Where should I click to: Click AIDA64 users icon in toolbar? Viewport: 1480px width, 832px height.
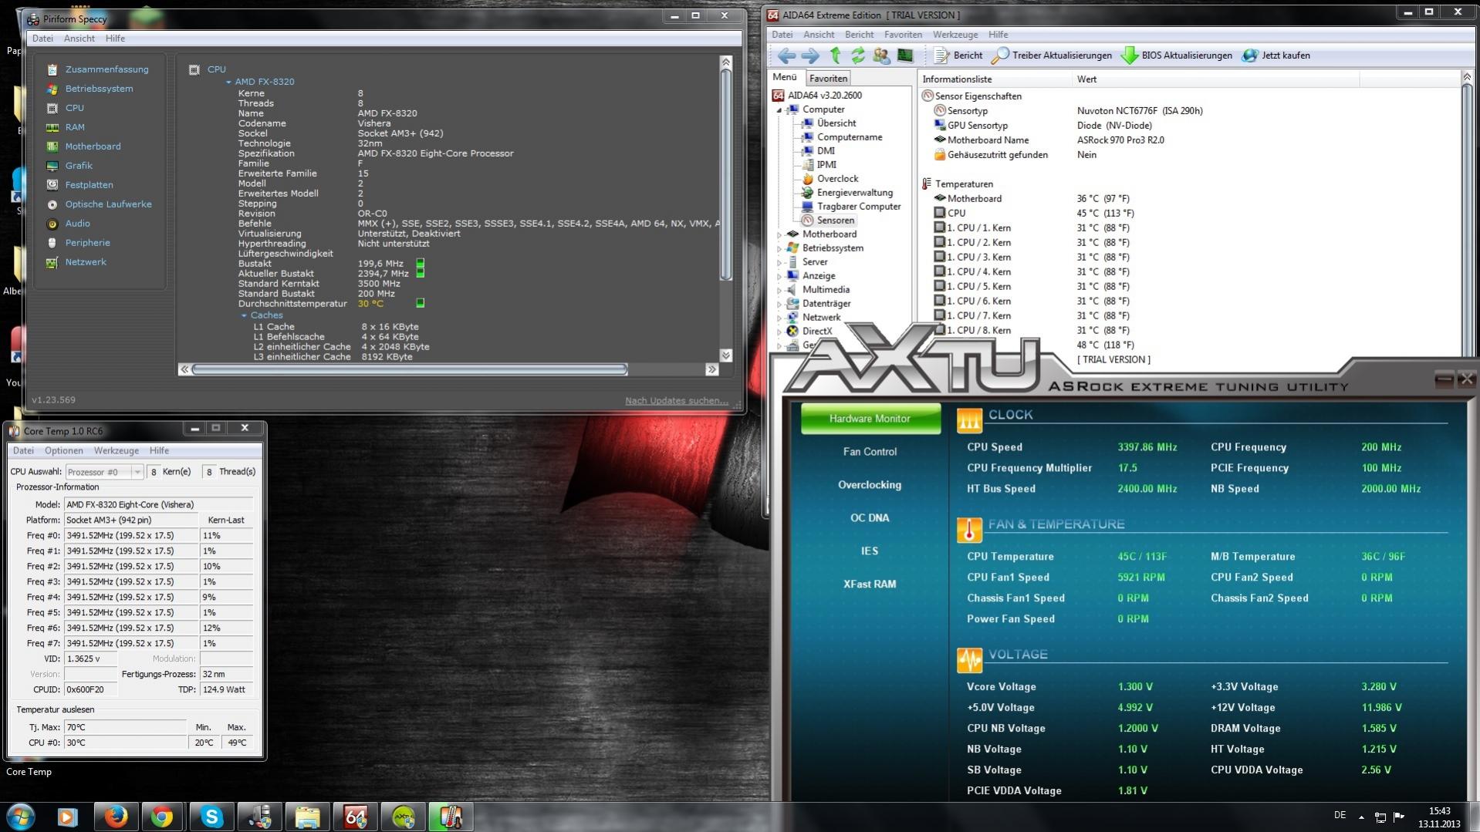click(x=881, y=56)
